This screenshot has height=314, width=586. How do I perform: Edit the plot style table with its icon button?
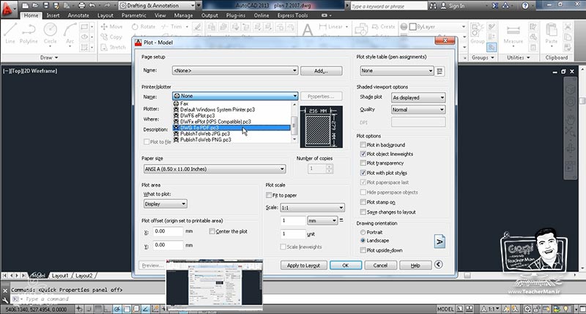tap(440, 71)
